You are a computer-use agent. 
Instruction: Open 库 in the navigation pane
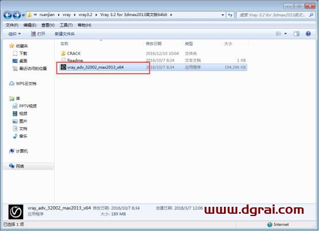point(18,99)
